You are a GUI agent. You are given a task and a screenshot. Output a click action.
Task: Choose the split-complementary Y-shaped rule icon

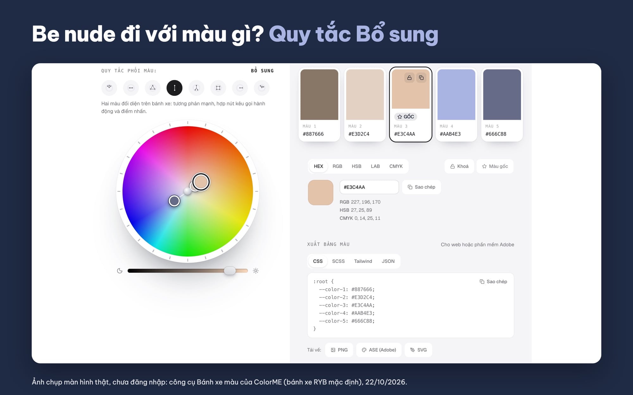[x=196, y=88]
